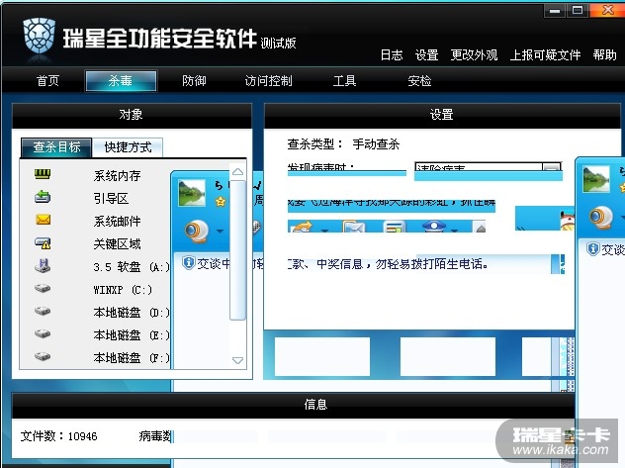
Task: Expand the arrow next to the left webcam icon
Action: [x=220, y=232]
